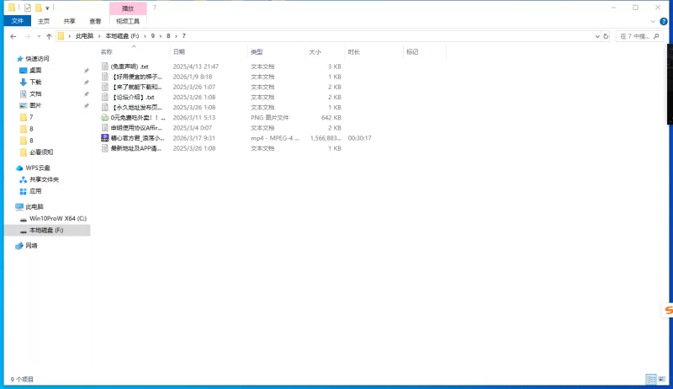Open the 必看须知 folder in the sidebar

coord(41,152)
